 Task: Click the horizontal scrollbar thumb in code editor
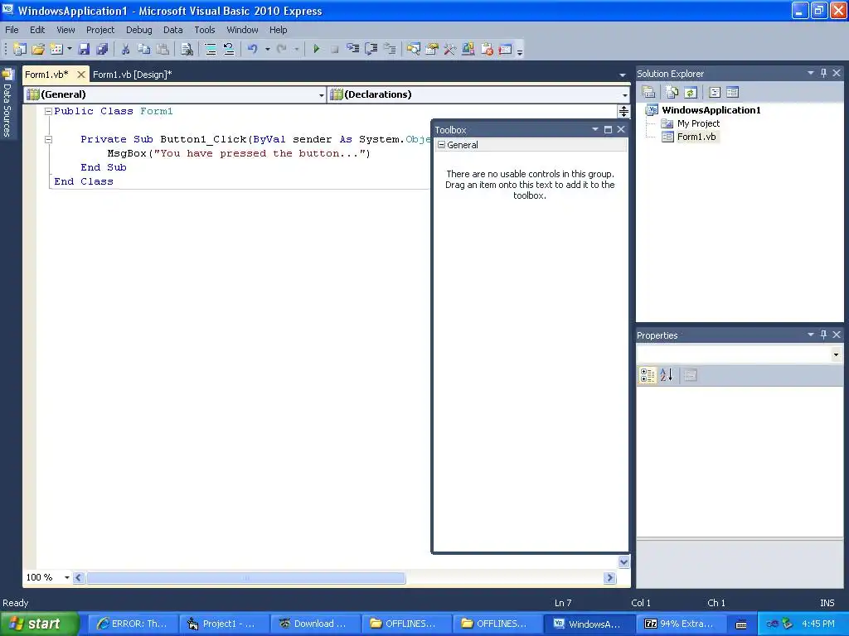[x=246, y=578]
